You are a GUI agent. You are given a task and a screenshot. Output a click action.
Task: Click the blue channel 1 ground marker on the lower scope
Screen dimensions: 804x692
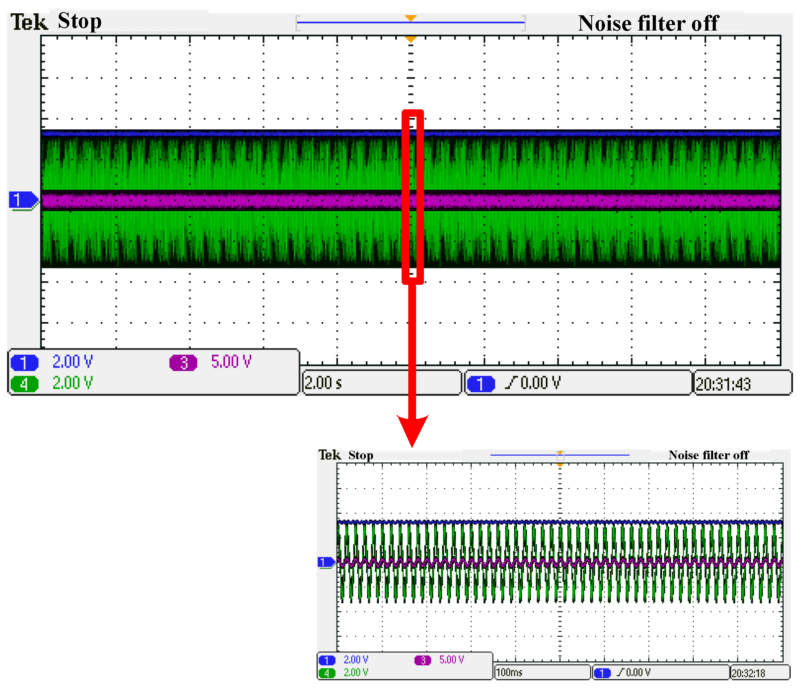[325, 562]
